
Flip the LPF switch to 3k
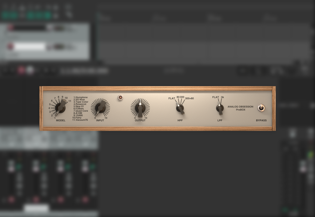222,97
